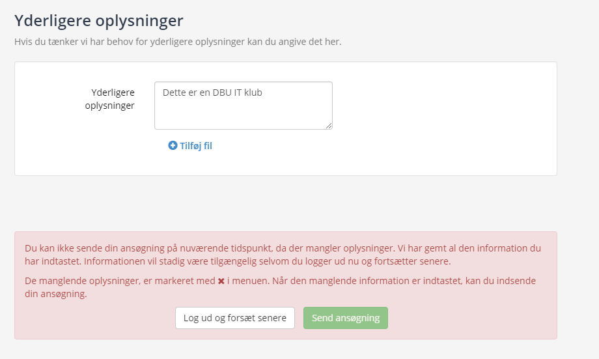Click the 'kan du angive det her' subtitle ending
599x359 pixels.
pyautogui.click(x=294, y=42)
